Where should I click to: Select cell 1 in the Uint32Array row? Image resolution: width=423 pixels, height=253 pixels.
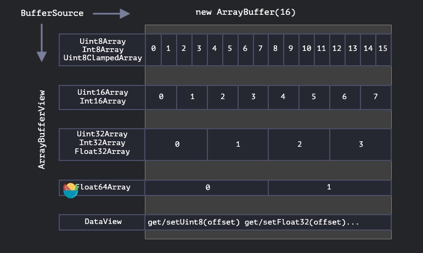coord(238,145)
